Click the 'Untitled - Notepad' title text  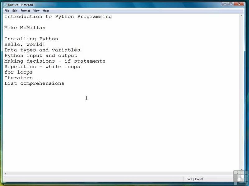pyautogui.click(x=21, y=5)
